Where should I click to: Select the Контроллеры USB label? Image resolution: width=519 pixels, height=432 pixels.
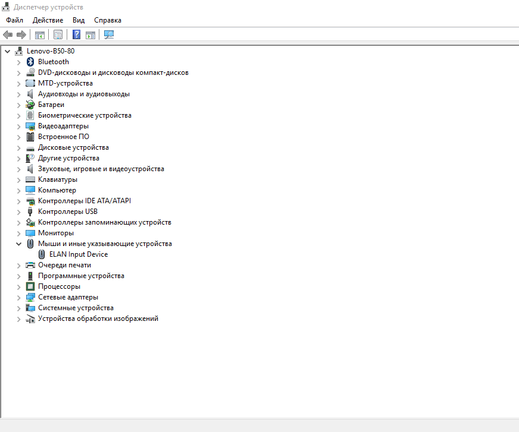click(67, 212)
